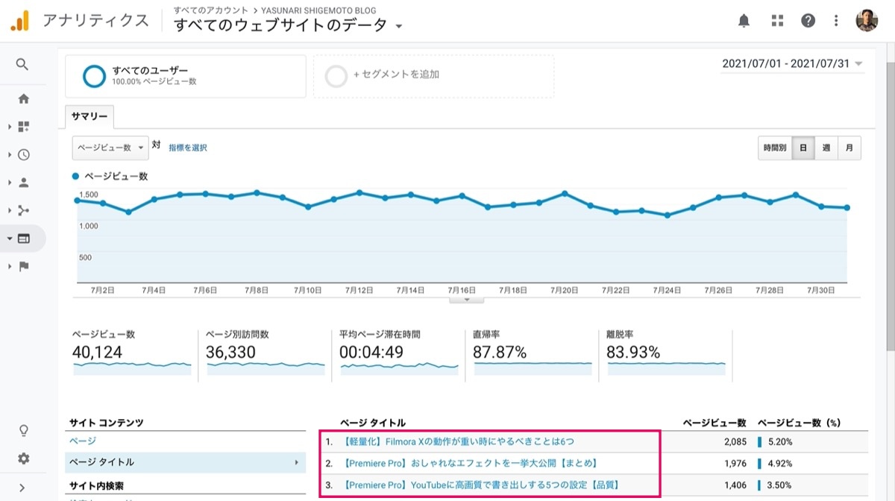Click the サイト内検索 section heading

point(95,486)
